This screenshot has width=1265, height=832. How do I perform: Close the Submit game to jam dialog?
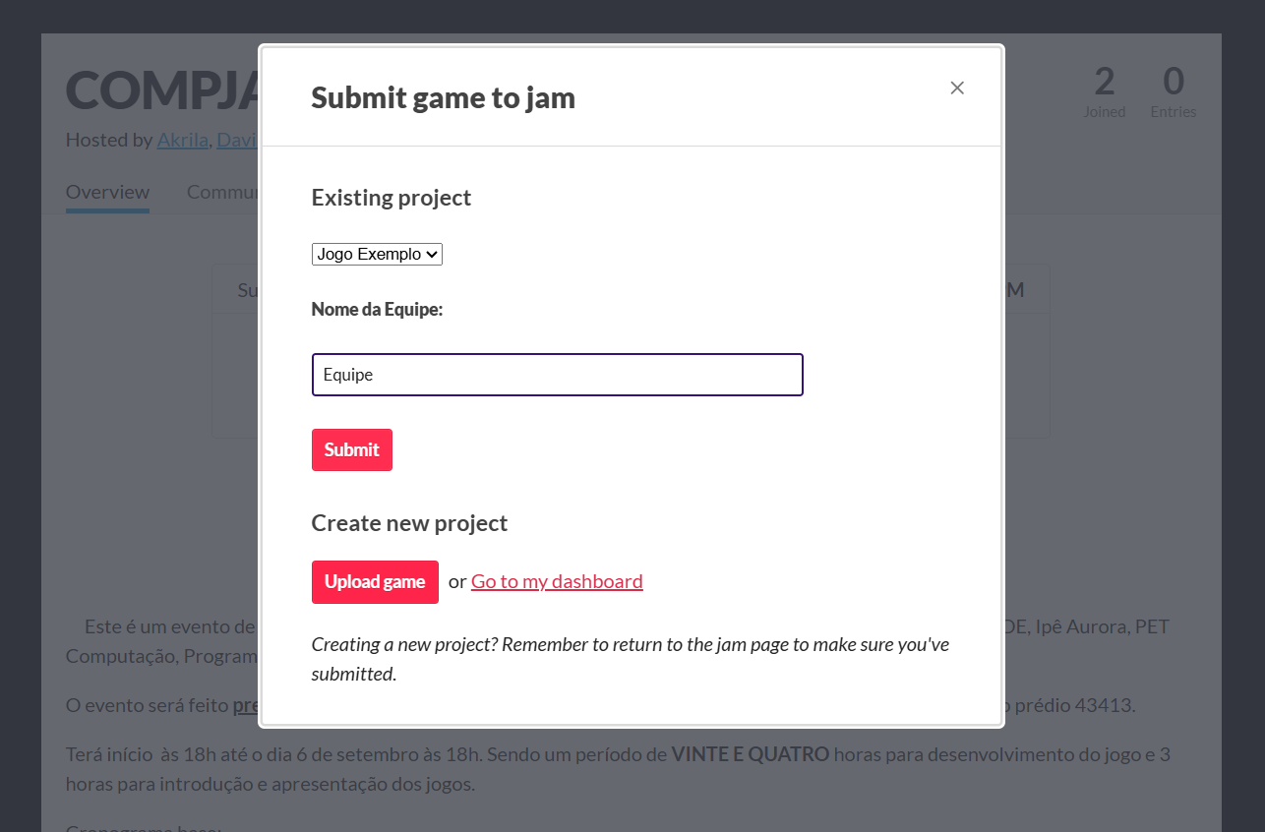(x=957, y=88)
